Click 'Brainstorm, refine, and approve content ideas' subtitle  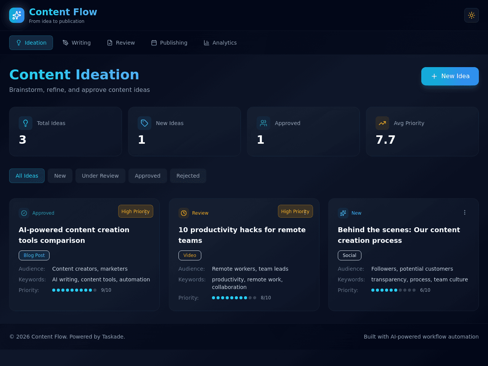point(79,90)
